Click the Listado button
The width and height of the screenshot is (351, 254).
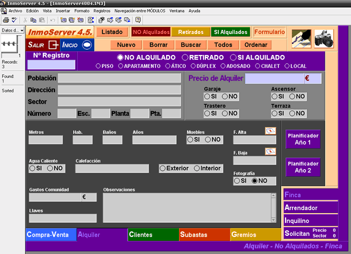(112, 32)
